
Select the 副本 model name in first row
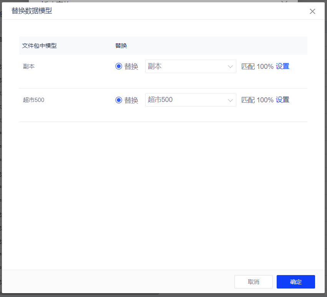29,66
